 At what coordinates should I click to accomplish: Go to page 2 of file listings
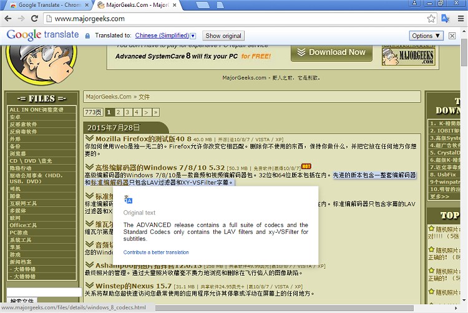coord(118,112)
